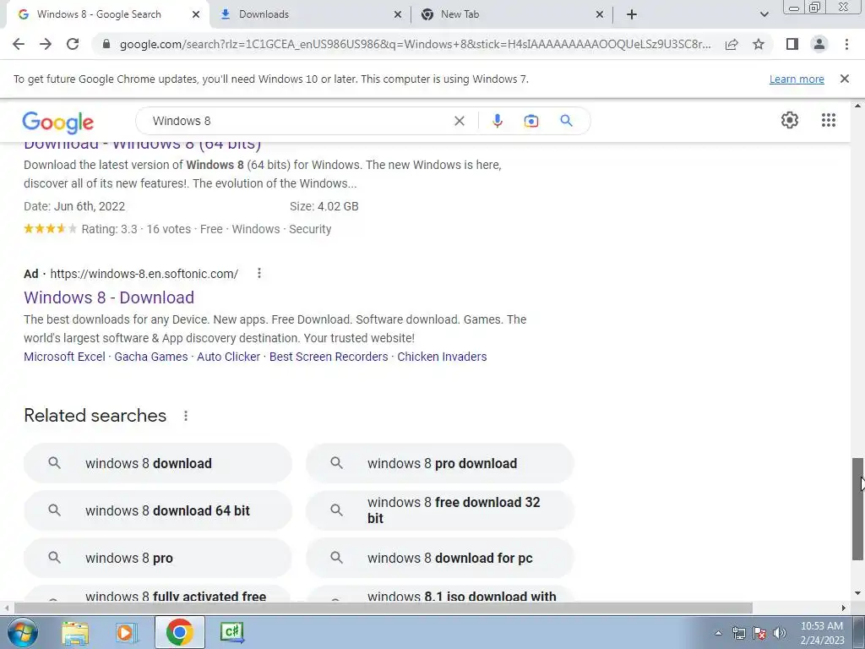This screenshot has height=649, width=865.
Task: Share this page from the address bar
Action: tap(732, 44)
